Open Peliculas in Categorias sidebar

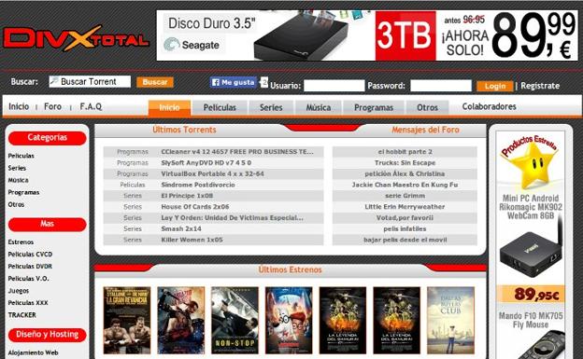[21, 156]
